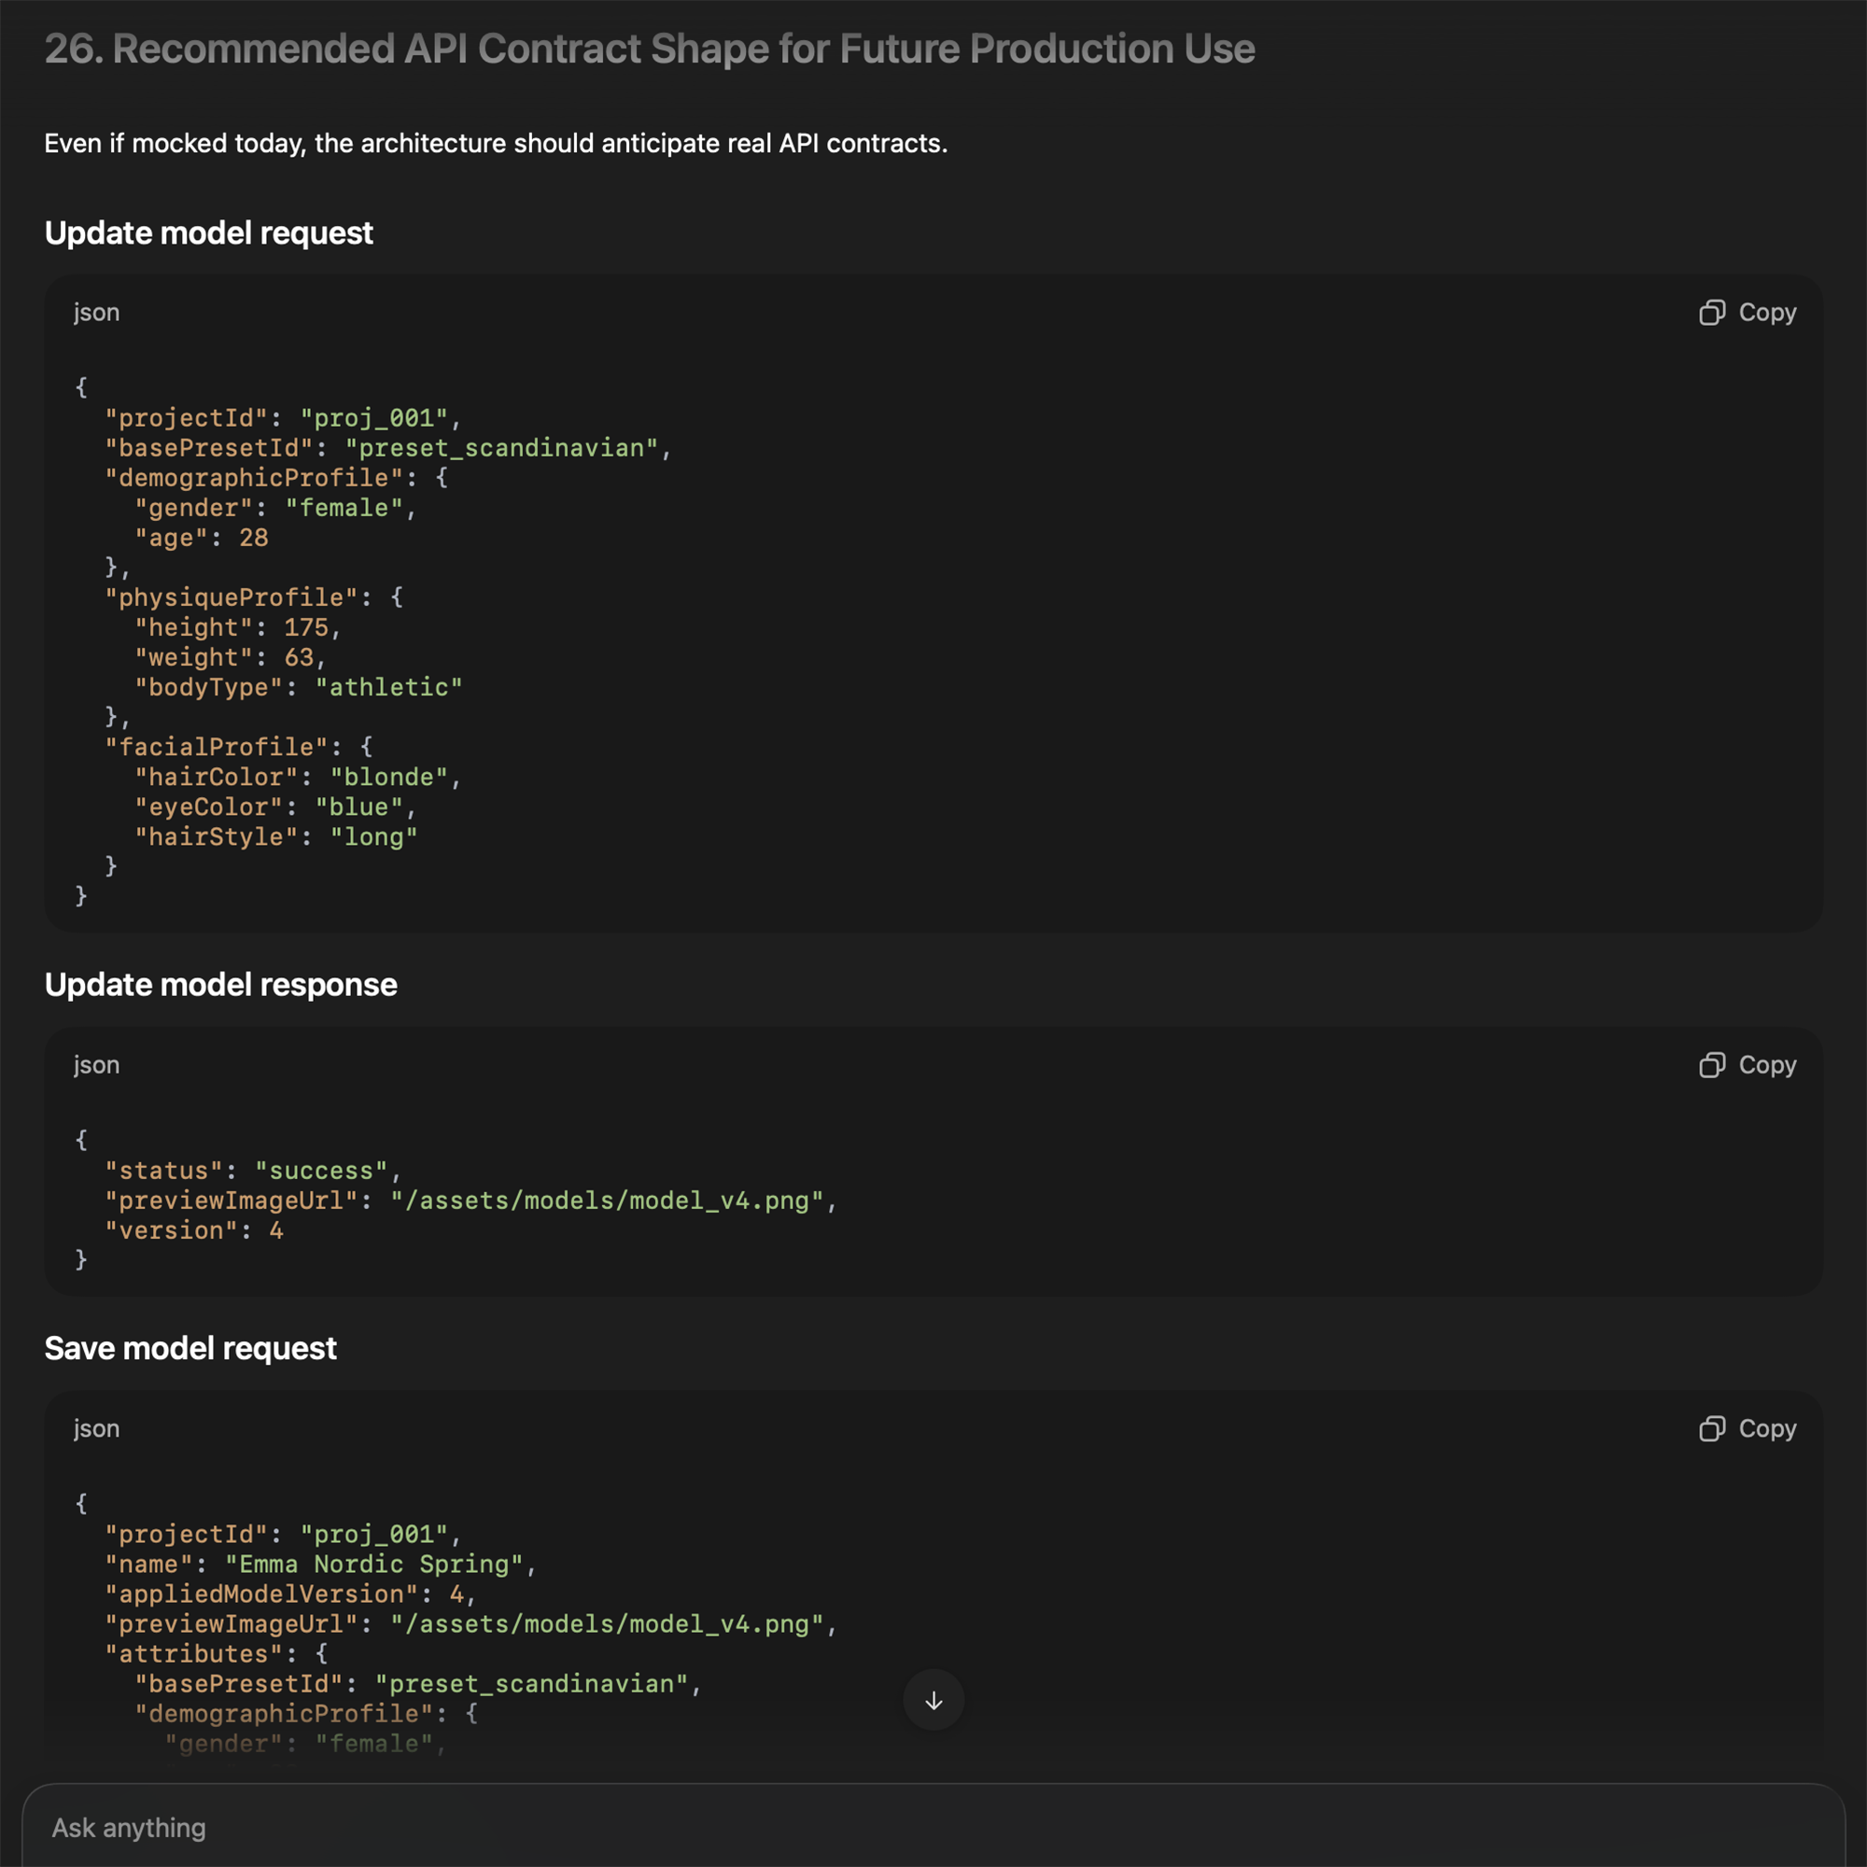
Task: Select the json label on the Save model block
Action: (97, 1428)
